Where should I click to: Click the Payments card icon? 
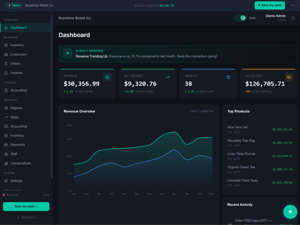6,145
